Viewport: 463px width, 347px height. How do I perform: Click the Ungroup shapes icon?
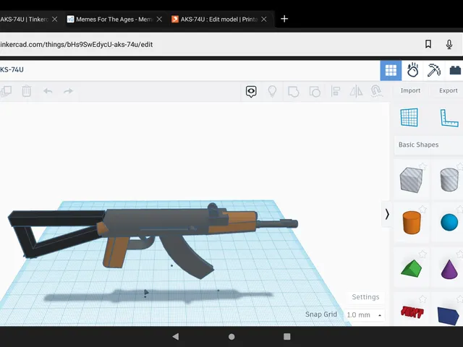tap(315, 92)
